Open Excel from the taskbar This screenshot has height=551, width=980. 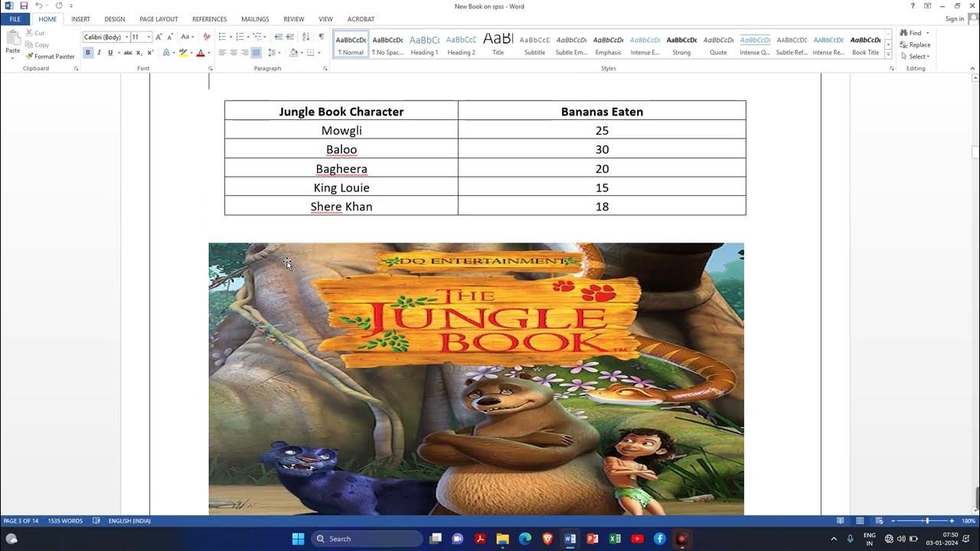coord(615,539)
